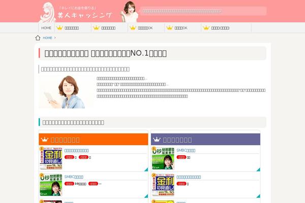Open the SMBC link in the orange column
This screenshot has height=203, width=305.
pos(74,177)
